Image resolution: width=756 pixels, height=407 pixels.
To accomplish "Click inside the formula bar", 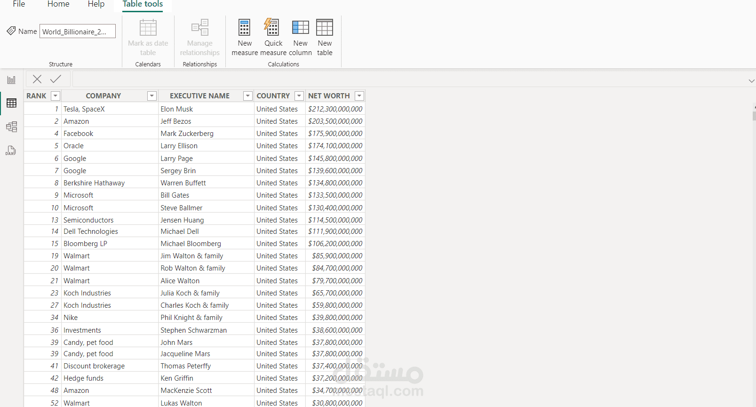I will [x=409, y=79].
